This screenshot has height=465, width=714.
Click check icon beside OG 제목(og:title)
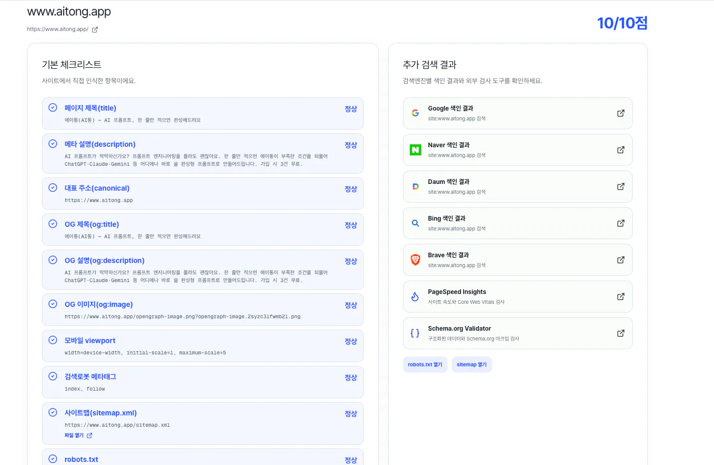[53, 224]
